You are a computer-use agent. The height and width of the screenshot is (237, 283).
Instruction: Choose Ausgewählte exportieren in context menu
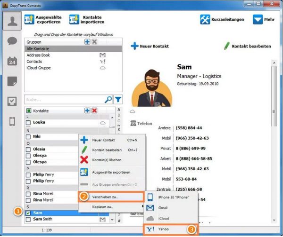112,172
